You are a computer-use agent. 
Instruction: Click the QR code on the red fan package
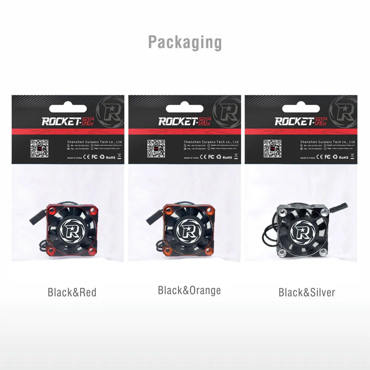(x=40, y=148)
